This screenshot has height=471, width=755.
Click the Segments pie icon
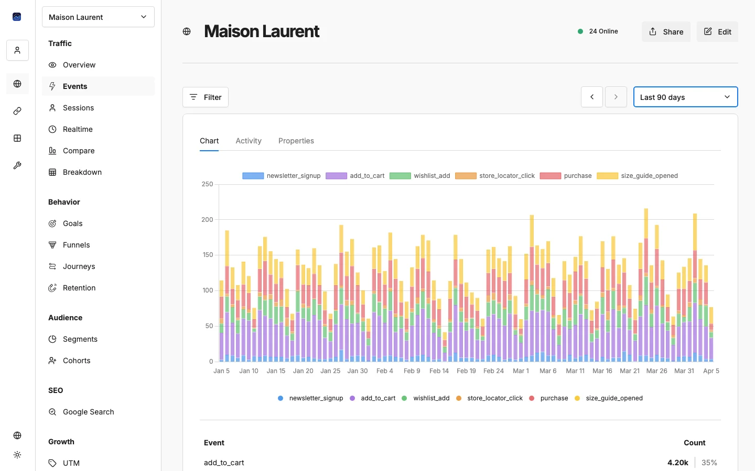[x=52, y=339]
